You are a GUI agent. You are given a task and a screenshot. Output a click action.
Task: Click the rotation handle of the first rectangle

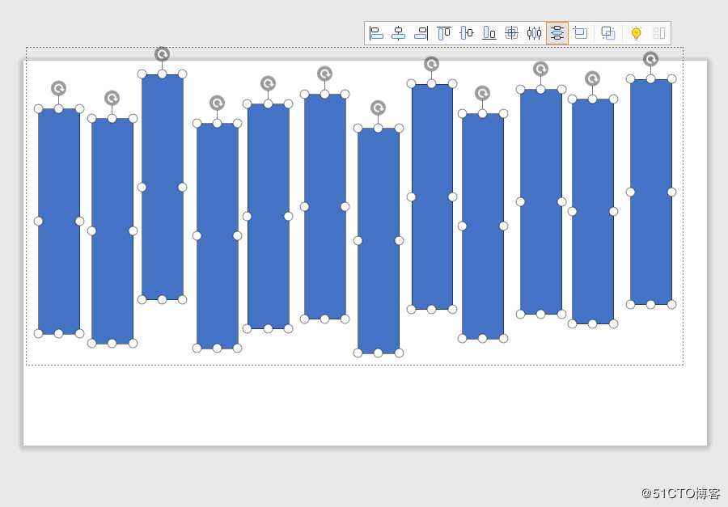pos(58,88)
